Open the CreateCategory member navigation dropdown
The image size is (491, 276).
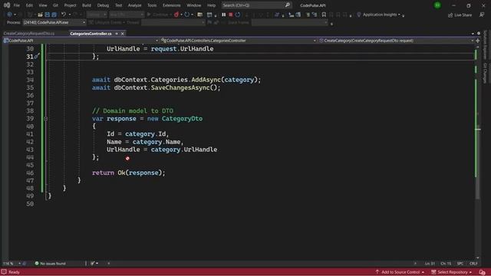396,41
